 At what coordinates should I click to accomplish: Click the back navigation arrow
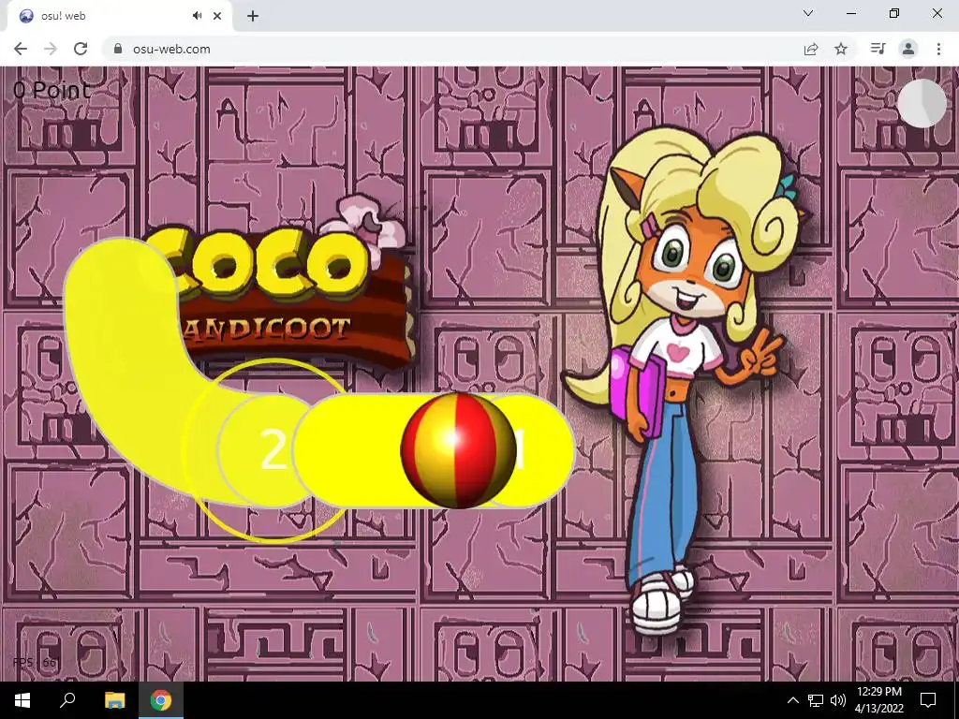coord(21,49)
